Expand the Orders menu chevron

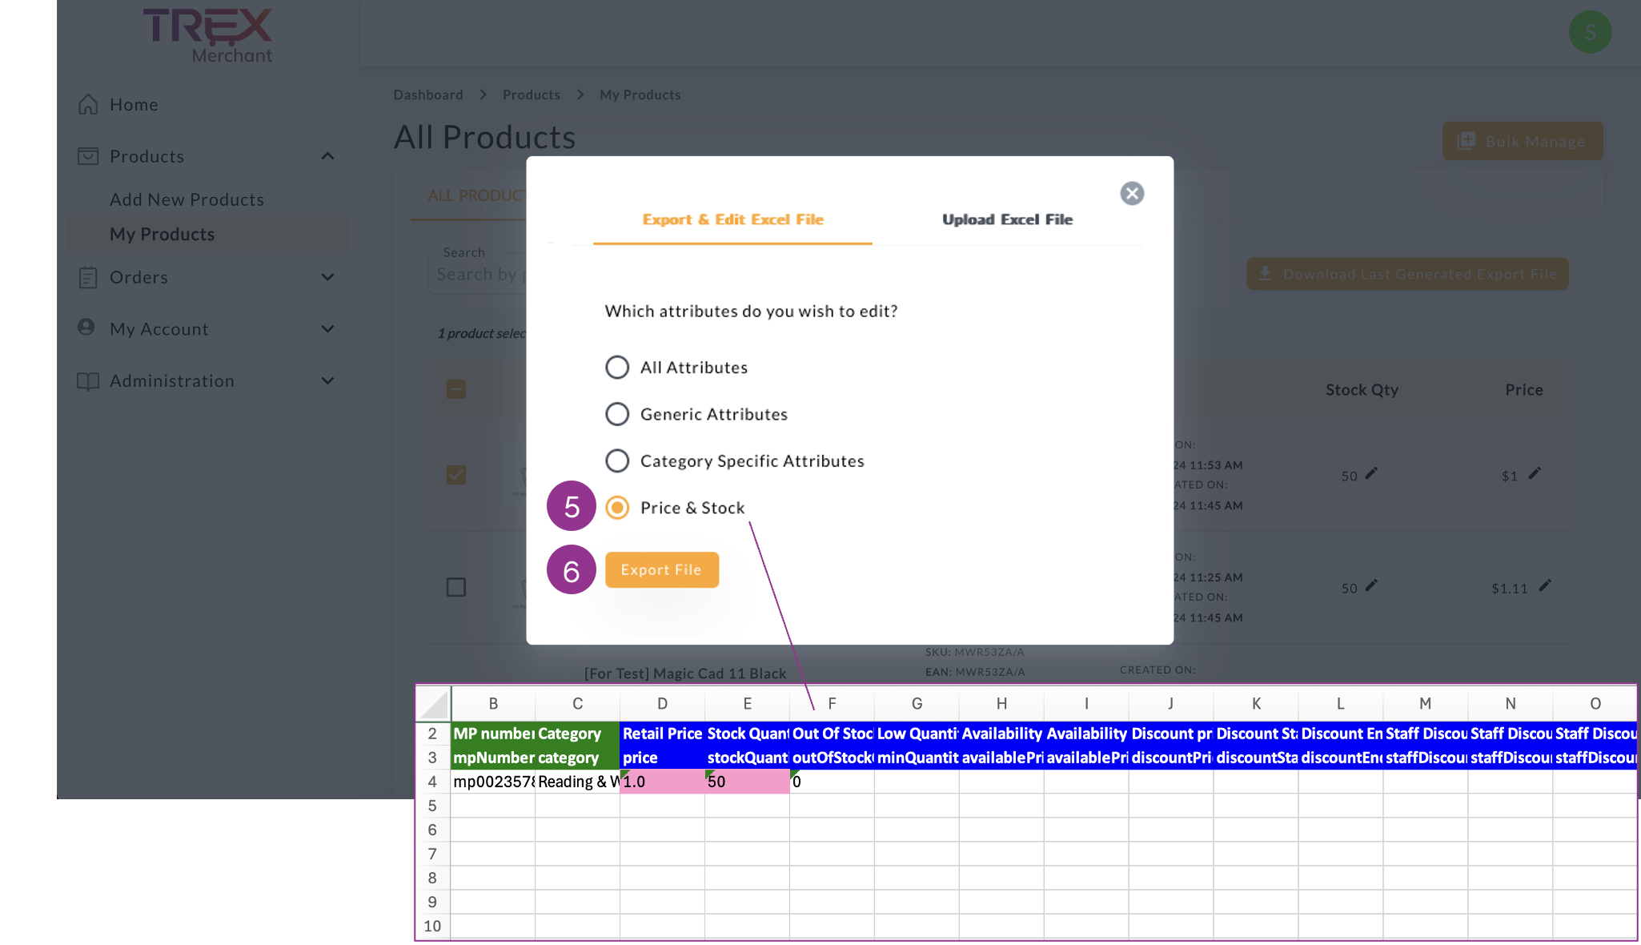click(x=327, y=277)
